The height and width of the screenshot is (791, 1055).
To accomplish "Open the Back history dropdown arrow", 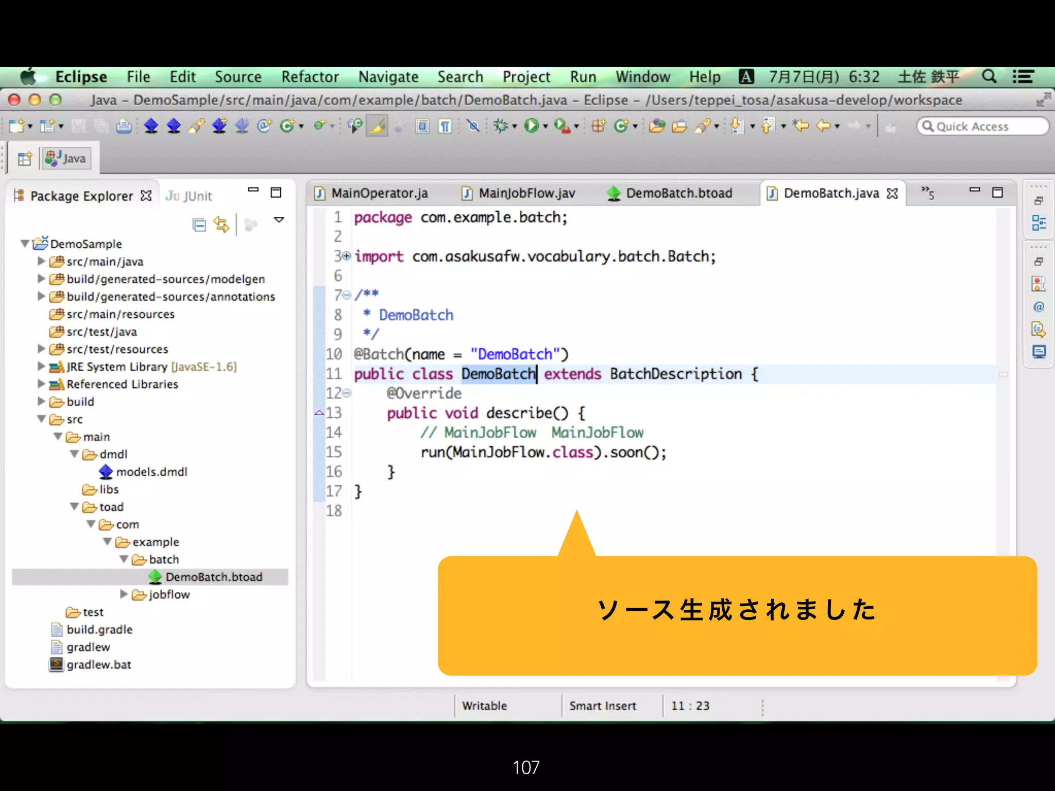I will (x=837, y=127).
